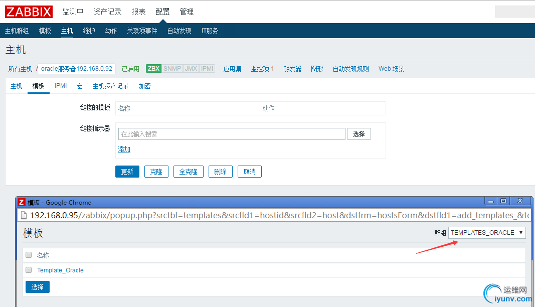This screenshot has height=307, width=535.
Task: Go to IT服务 submenu
Action: click(x=210, y=31)
